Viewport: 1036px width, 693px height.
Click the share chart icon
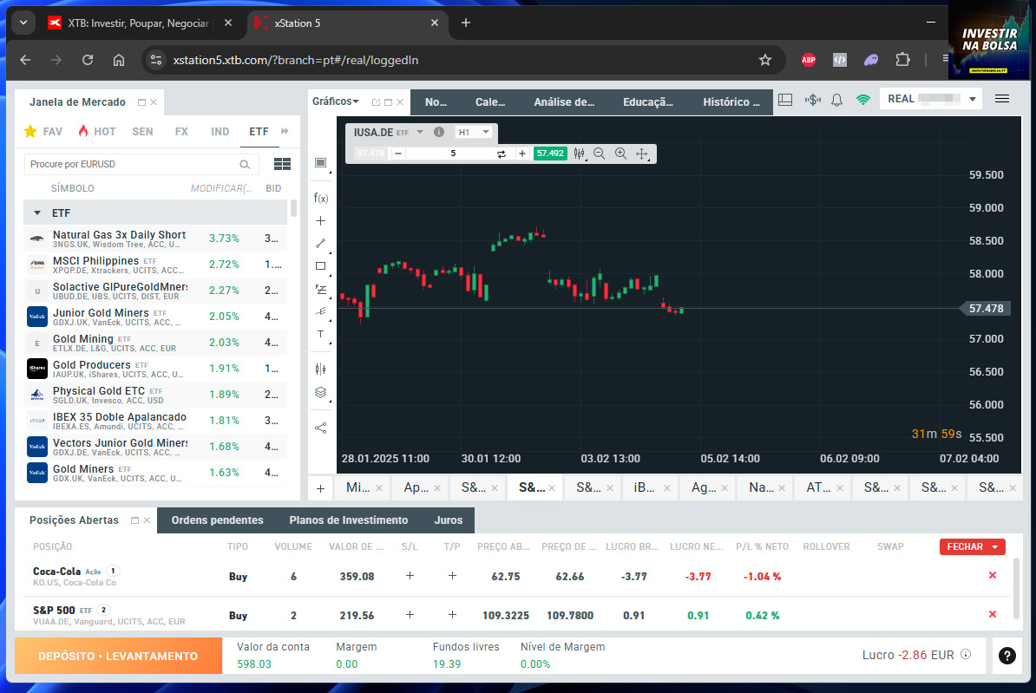(320, 428)
